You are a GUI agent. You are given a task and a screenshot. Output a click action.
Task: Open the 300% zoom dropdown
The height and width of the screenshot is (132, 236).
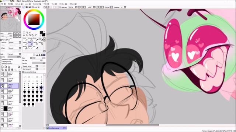(76, 7)
